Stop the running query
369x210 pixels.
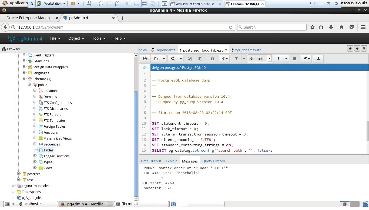coord(294,59)
